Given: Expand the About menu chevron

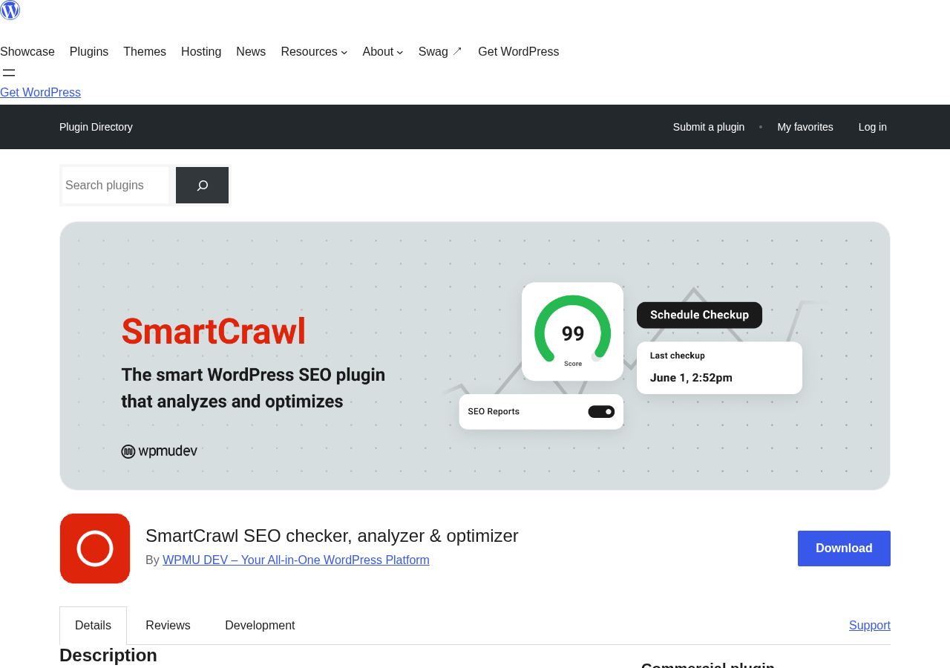Looking at the screenshot, I should tap(400, 52).
